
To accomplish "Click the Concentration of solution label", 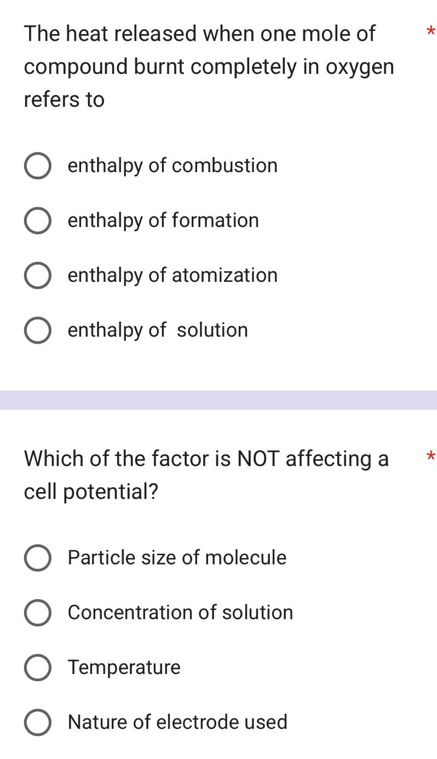I will (x=180, y=613).
